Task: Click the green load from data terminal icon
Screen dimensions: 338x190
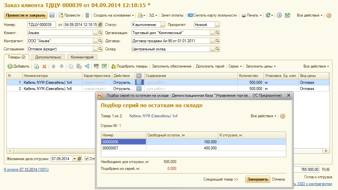Action: (104, 66)
